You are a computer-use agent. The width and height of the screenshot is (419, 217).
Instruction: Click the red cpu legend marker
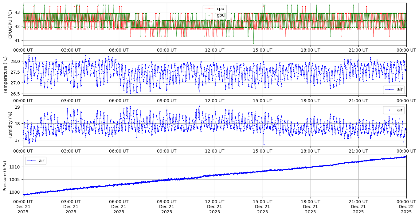[209, 9]
